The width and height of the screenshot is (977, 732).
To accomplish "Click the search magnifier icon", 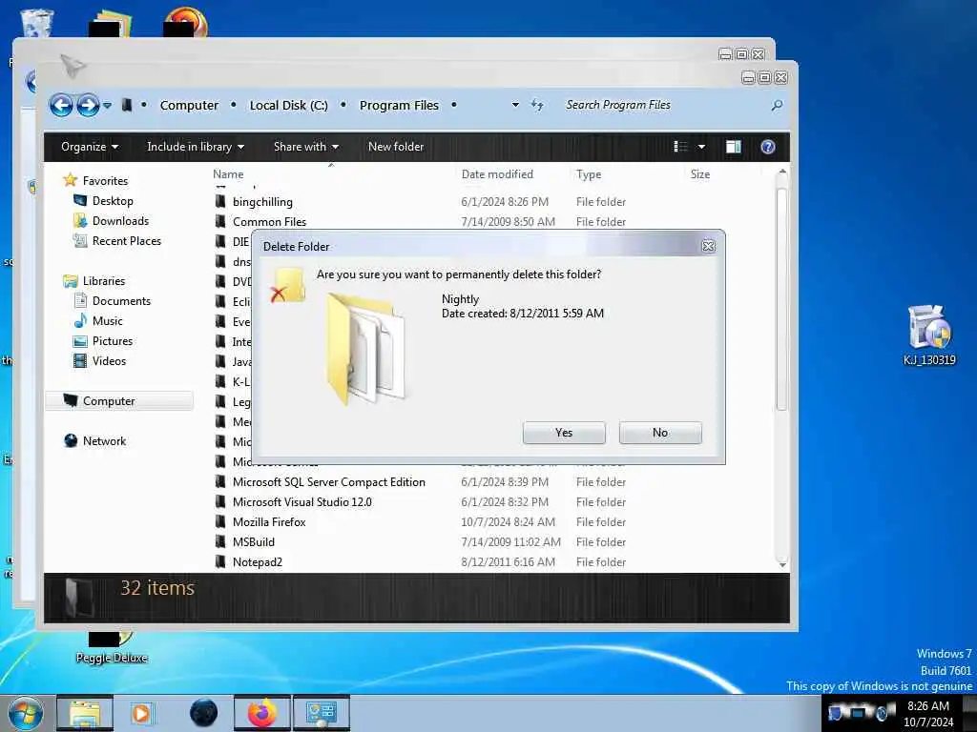I will 777,105.
